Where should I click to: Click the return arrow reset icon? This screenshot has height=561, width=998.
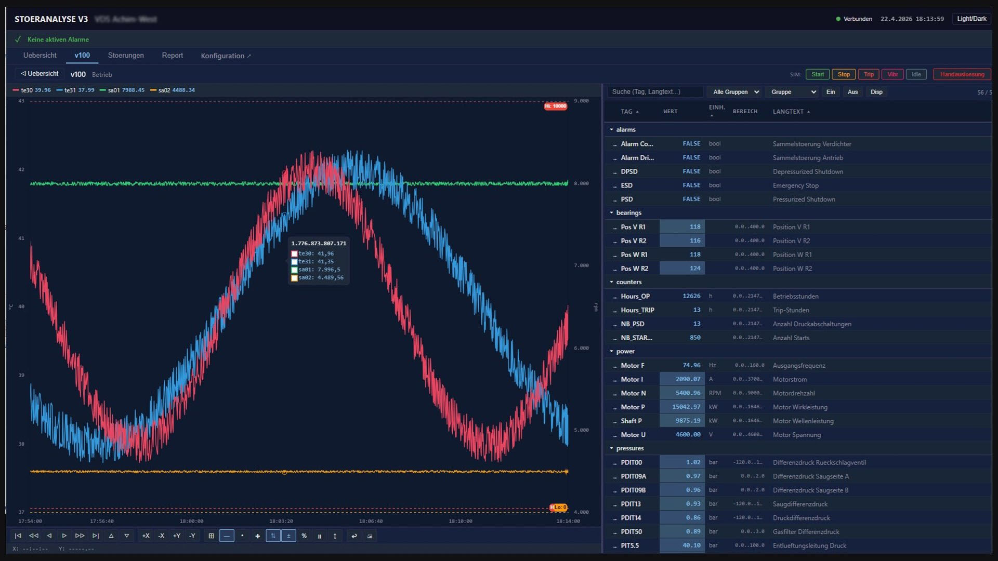pyautogui.click(x=354, y=536)
